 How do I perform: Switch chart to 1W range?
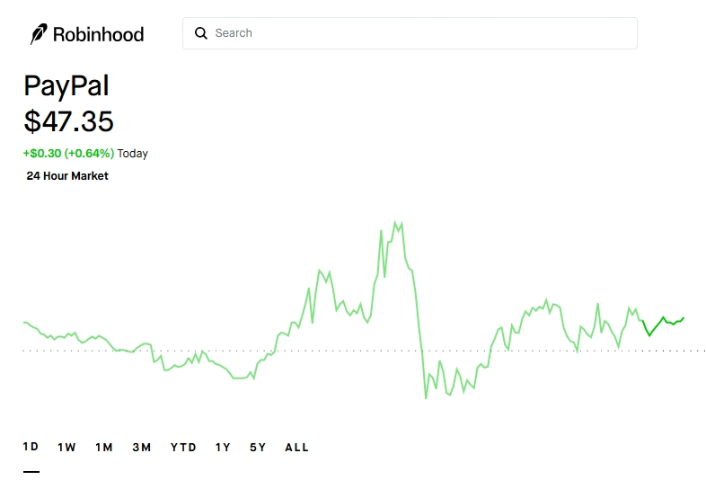click(66, 447)
